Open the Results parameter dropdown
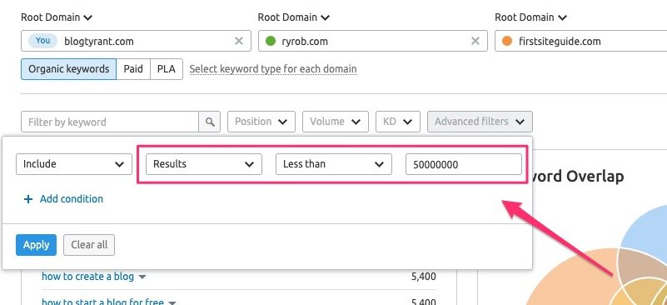 [204, 164]
